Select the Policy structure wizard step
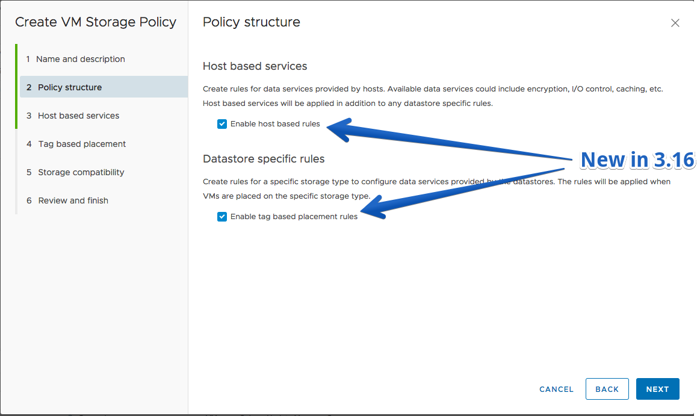This screenshot has height=416, width=700. click(104, 87)
